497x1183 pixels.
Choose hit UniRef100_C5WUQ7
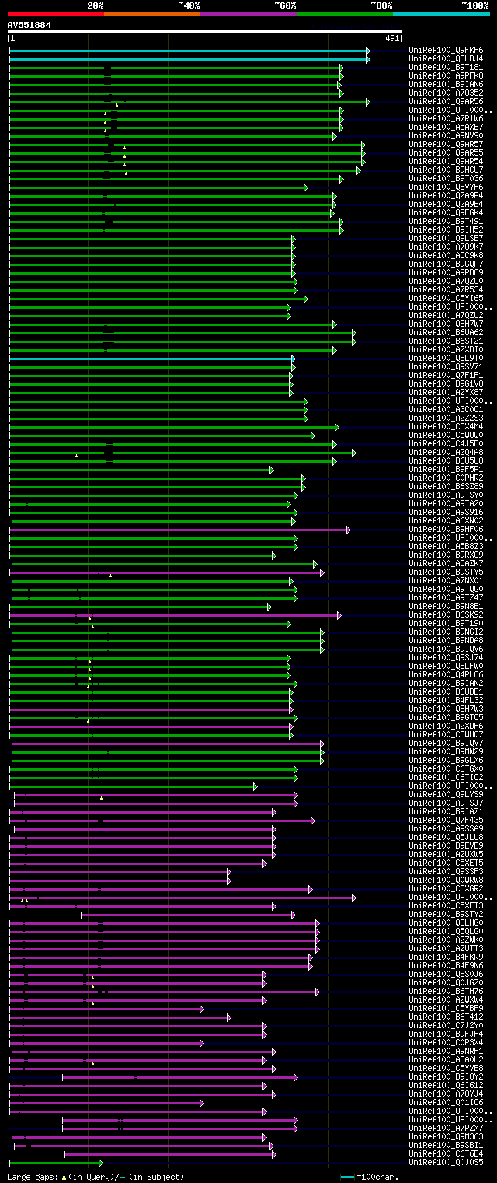[x=446, y=734]
